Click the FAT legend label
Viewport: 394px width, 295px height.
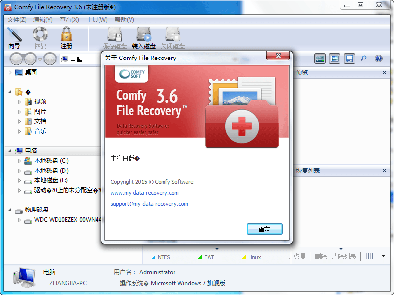tap(209, 257)
